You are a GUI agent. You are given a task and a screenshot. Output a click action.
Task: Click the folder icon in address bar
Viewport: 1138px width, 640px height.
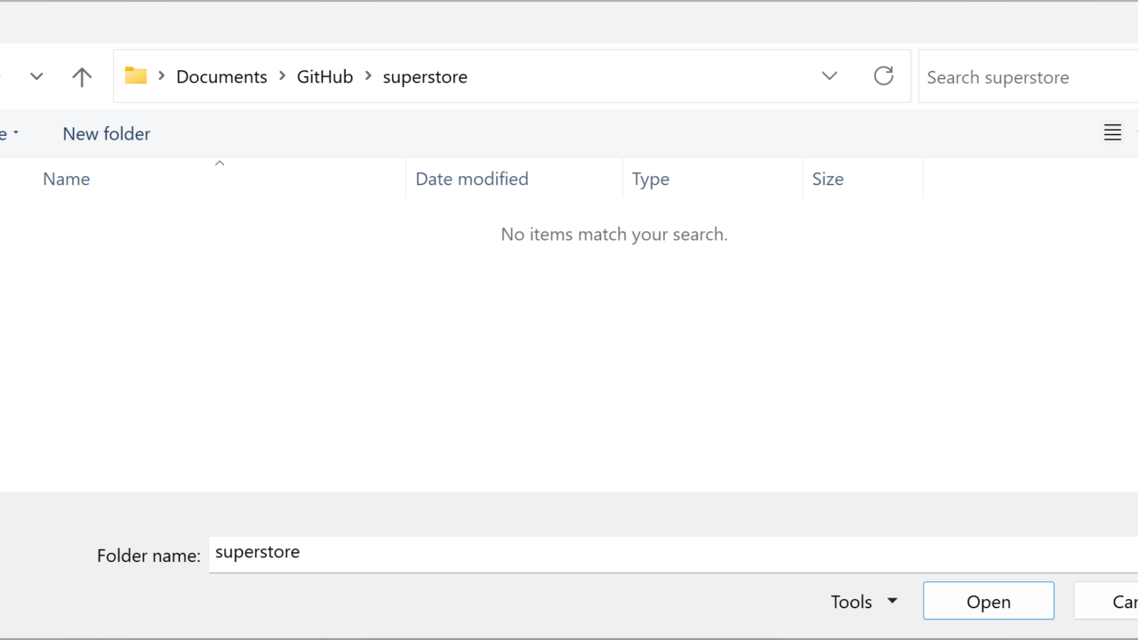136,76
